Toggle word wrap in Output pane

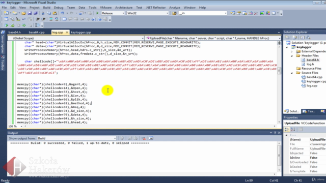point(151,138)
